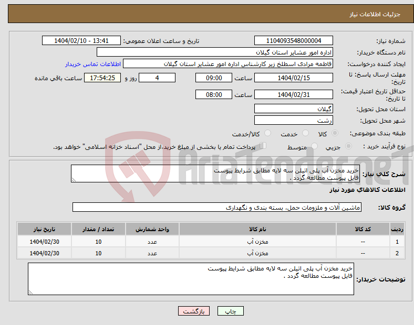Select the کالا/خدمت radio button
The image size is (414, 325).
coord(267,133)
